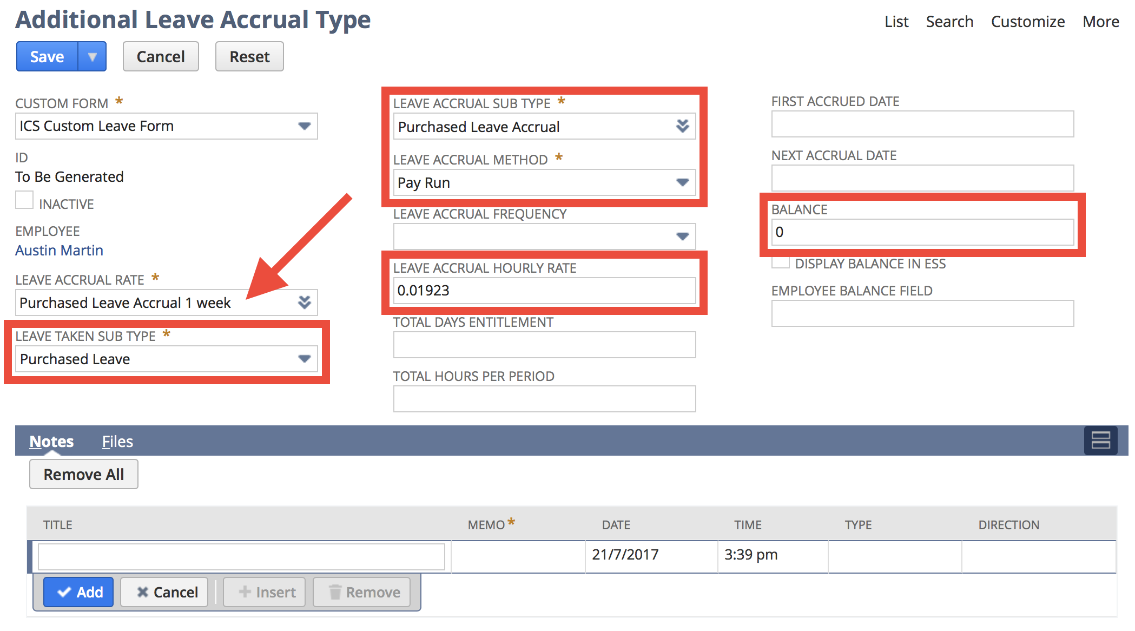The image size is (1135, 631).
Task: Open the Purchased Leave Accrual record via double-chevron
Action: 683,126
